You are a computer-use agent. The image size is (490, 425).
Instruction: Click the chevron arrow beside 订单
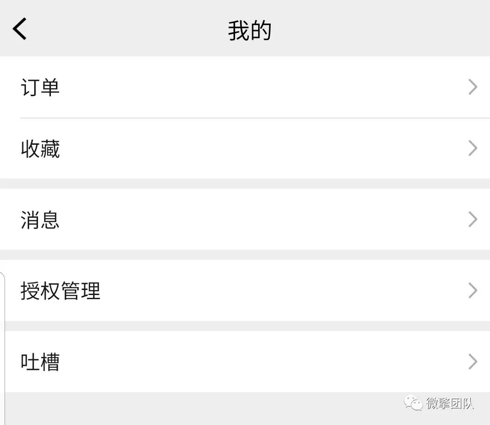click(x=473, y=87)
